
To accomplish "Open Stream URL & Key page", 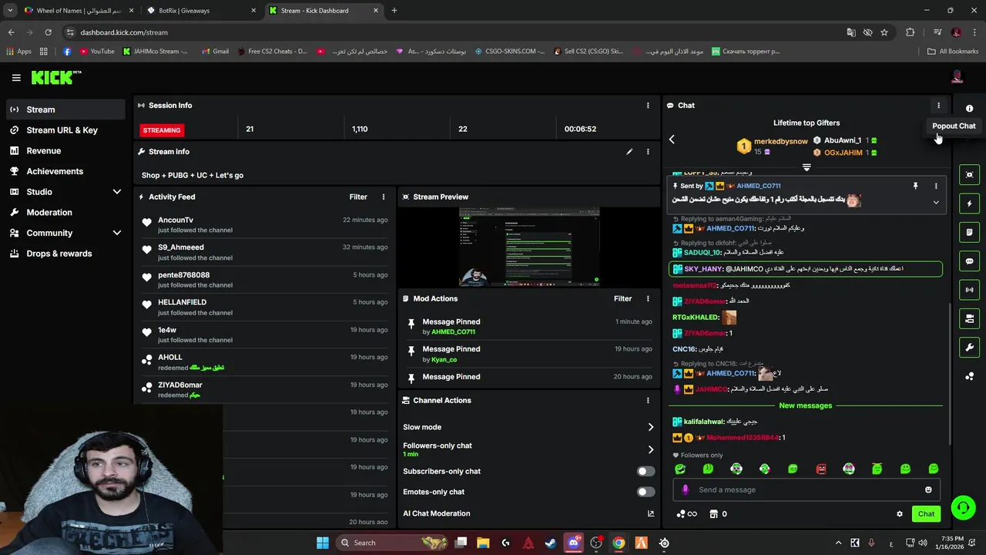I will [65, 130].
